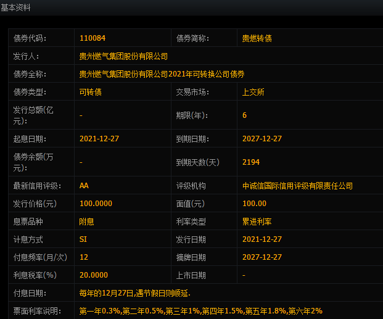Click interest method value SI

pos(83,239)
